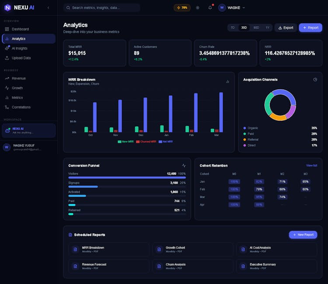Viewport: 328px width, 284px height.
Task: Click the pie chart icon in Acquisition Channels
Action: [x=315, y=80]
